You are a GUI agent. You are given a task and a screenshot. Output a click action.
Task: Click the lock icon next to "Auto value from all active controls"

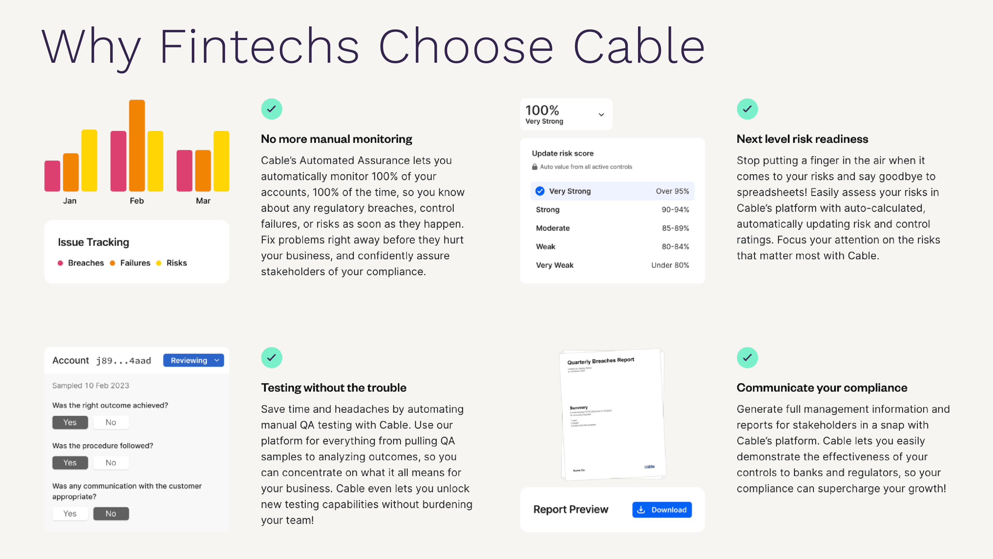(x=534, y=167)
